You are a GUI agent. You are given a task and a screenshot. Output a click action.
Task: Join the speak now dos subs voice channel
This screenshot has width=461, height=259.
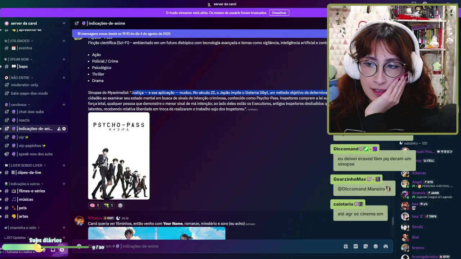35,154
